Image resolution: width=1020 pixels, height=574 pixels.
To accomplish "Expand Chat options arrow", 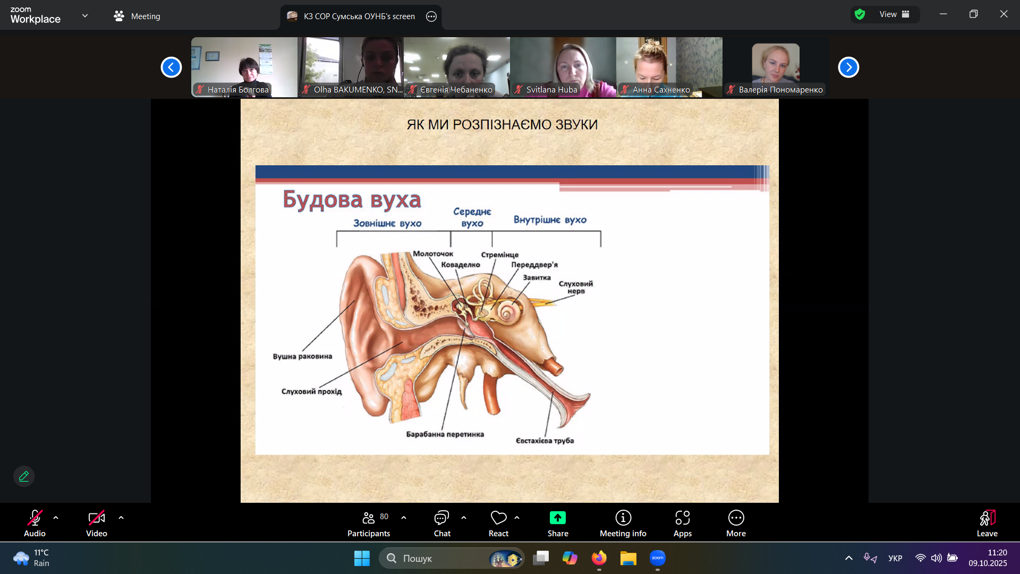I will [464, 517].
